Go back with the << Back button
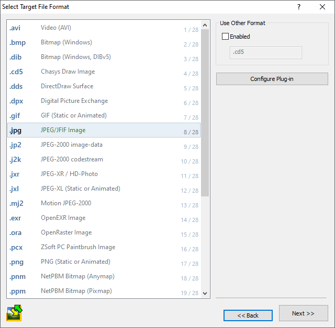Viewport: 335px width, 328px height. 248,315
